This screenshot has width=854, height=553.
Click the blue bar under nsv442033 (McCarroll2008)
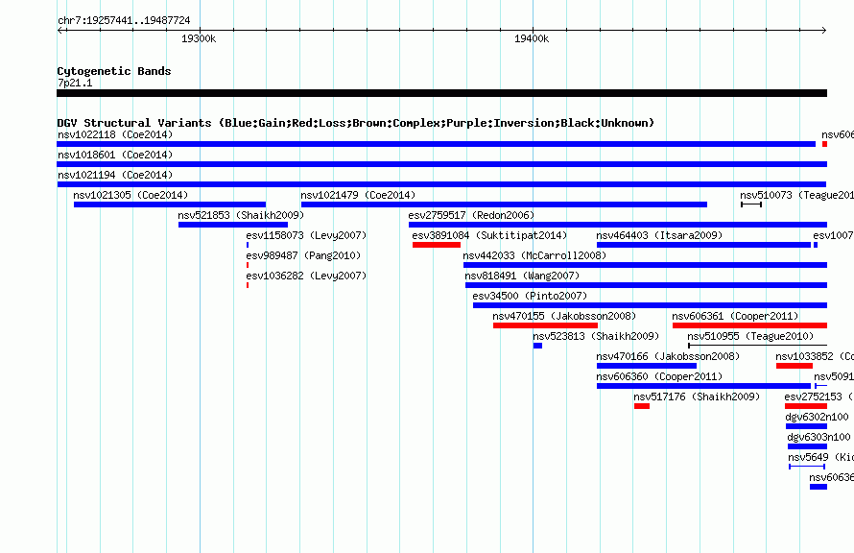pyautogui.click(x=645, y=265)
